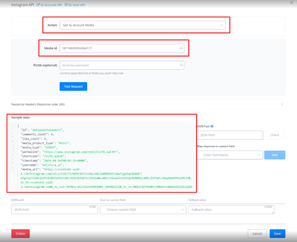Expand the Response Headers section
The height and width of the screenshot is (242, 297).
point(148,104)
